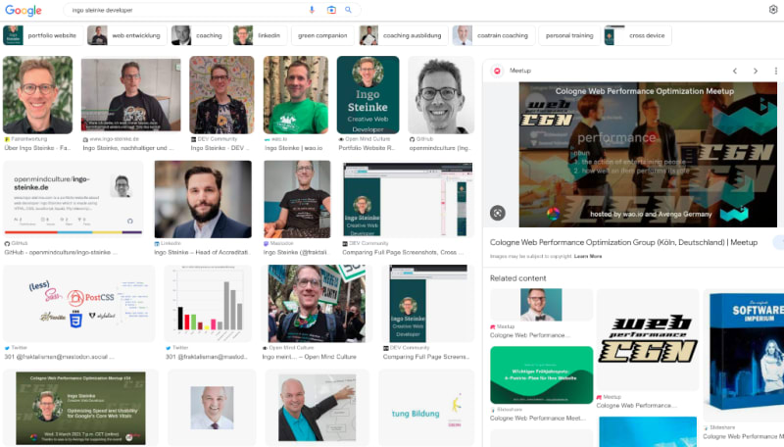
Task: Open 'tung Bildung' logo thumbnail
Action: click(x=426, y=408)
